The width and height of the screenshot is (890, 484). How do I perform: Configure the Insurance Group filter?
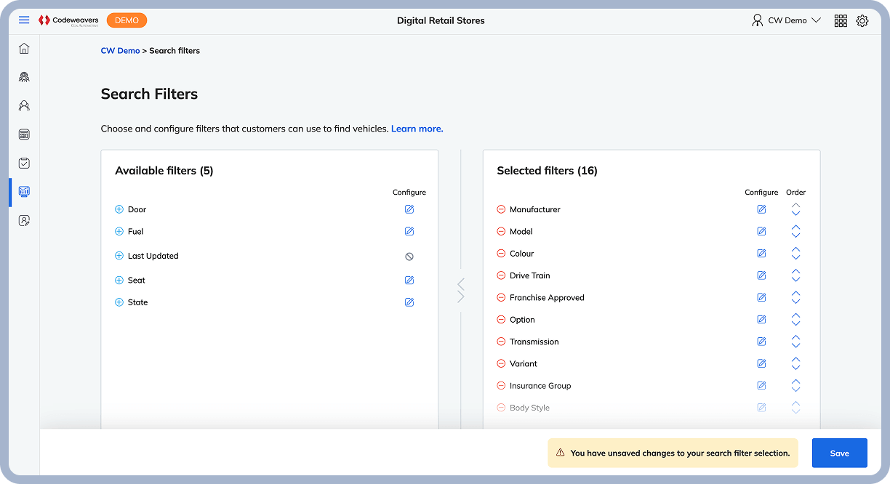coord(761,386)
